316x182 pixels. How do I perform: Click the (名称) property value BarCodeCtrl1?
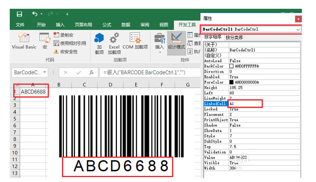click(x=264, y=50)
